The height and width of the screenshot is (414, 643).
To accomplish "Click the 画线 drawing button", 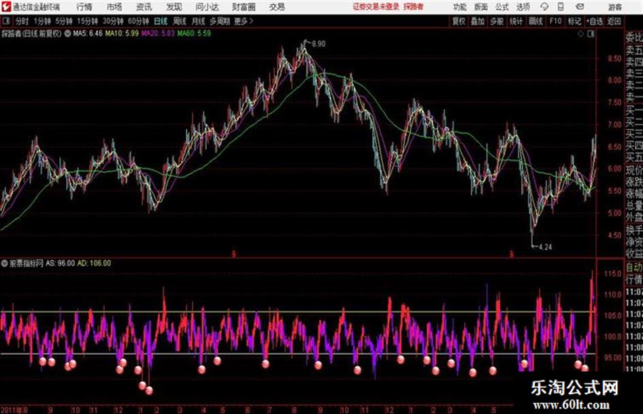I will [535, 21].
